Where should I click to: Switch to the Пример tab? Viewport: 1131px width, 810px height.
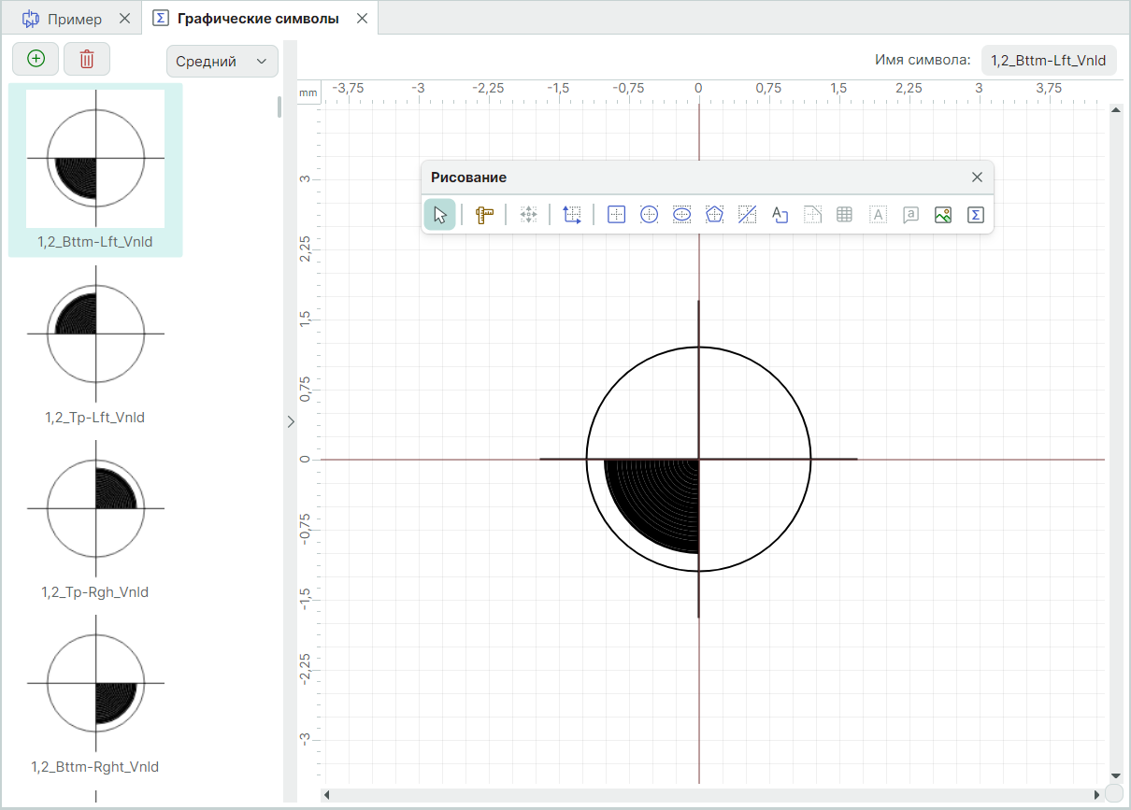pyautogui.click(x=75, y=19)
